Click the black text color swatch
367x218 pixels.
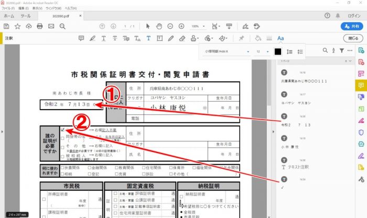coord(278,52)
